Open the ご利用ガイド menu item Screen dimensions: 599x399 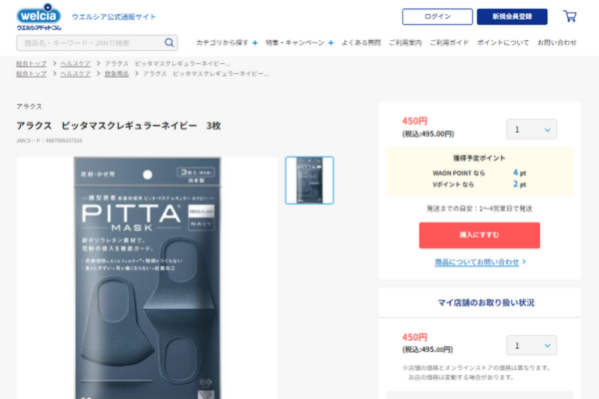click(x=449, y=43)
